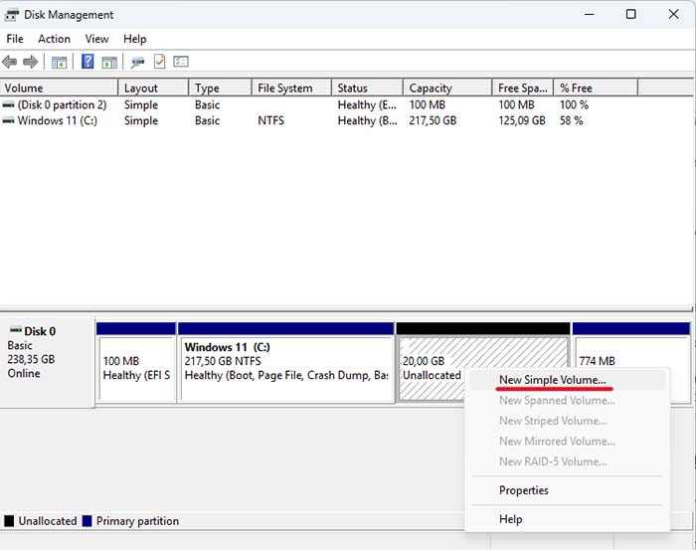Click Show/Hide Action Pane toolbar icon
This screenshot has width=696, height=550.
point(109,62)
